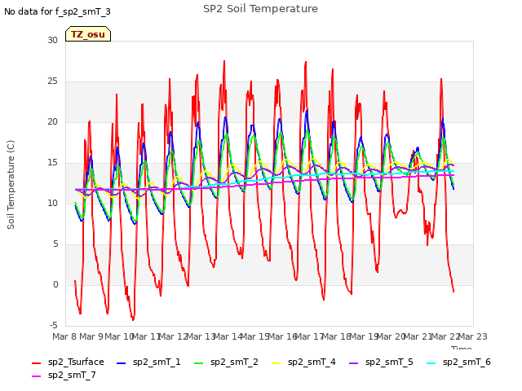Click the magenta sp2_smT_7 legend swatch
This screenshot has width=522, height=391.
36,376
